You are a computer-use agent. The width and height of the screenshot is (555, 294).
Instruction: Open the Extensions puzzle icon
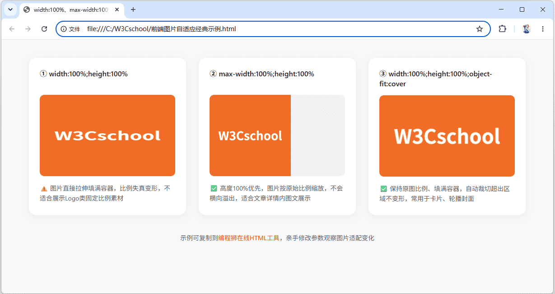tap(502, 29)
